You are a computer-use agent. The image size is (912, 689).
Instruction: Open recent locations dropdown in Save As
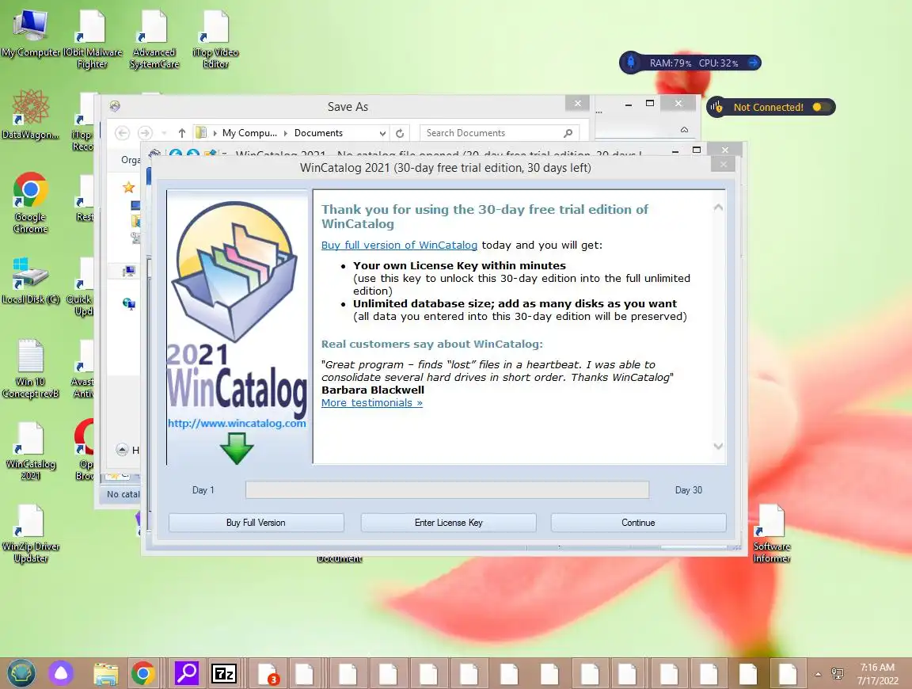point(164,133)
